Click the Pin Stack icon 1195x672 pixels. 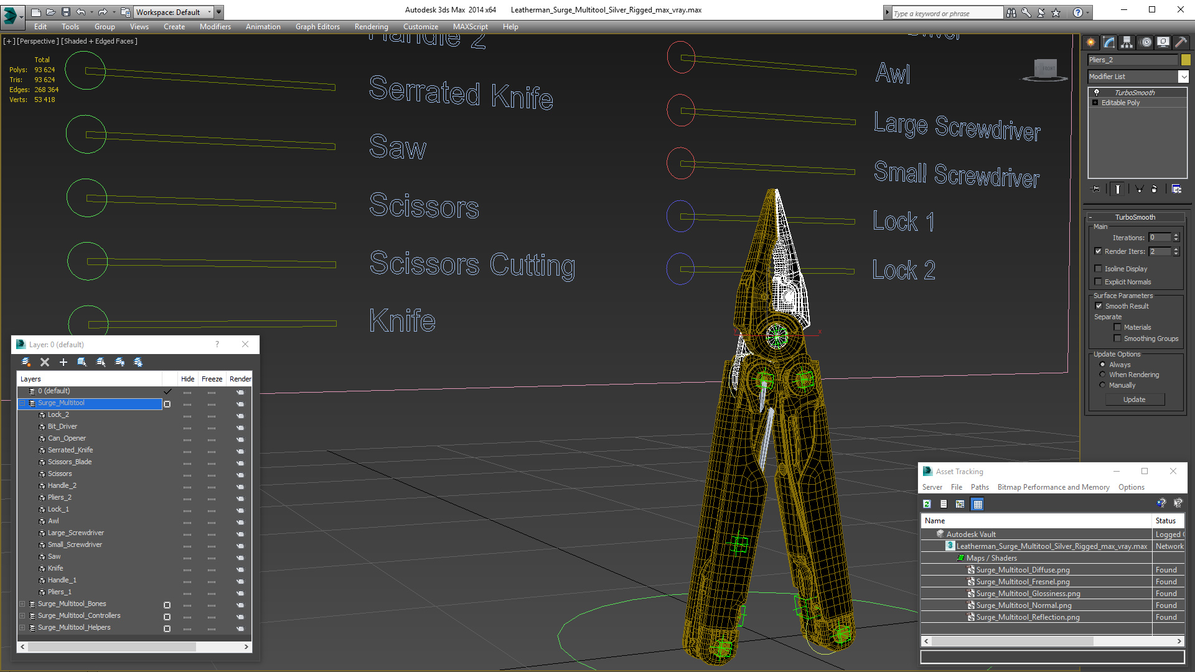pos(1096,189)
